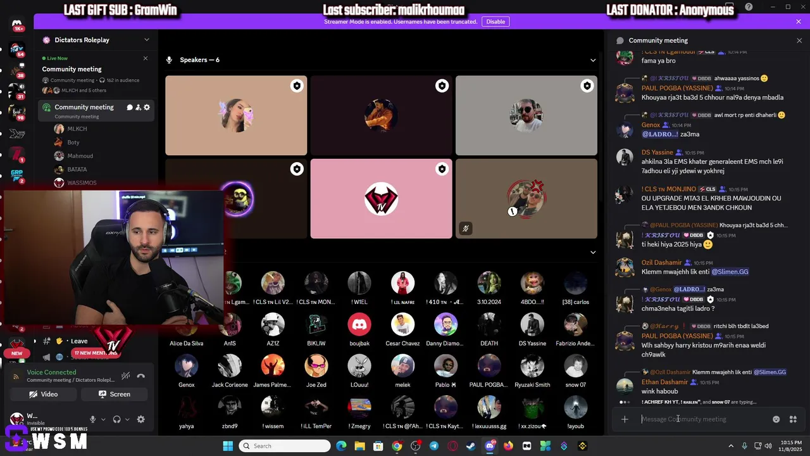Screen dimensions: 810x456
Task: Open Discord Help question mark icon
Action: click(x=749, y=7)
